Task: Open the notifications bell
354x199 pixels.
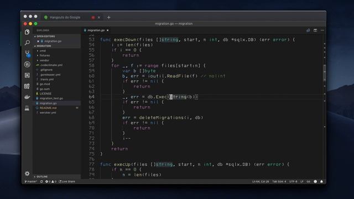Action: [321, 181]
